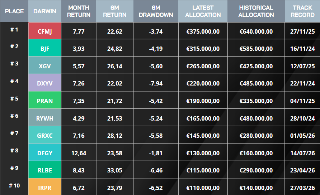Click historical allocation €290.000,00

click(x=256, y=170)
